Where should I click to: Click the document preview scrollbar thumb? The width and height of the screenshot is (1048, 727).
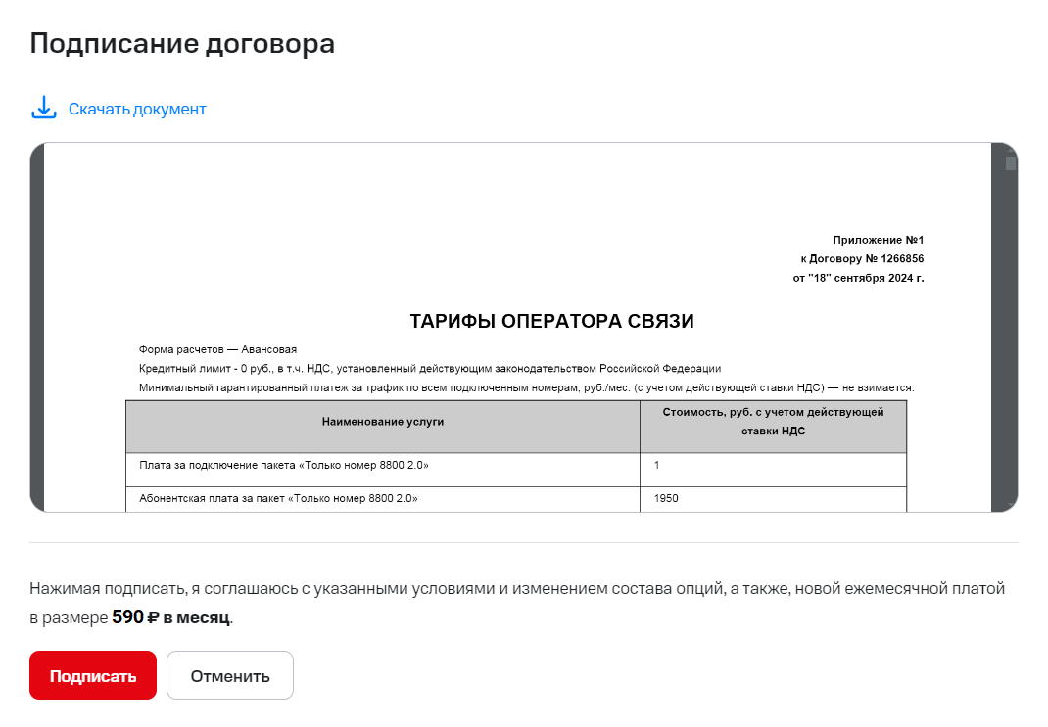point(1010,163)
